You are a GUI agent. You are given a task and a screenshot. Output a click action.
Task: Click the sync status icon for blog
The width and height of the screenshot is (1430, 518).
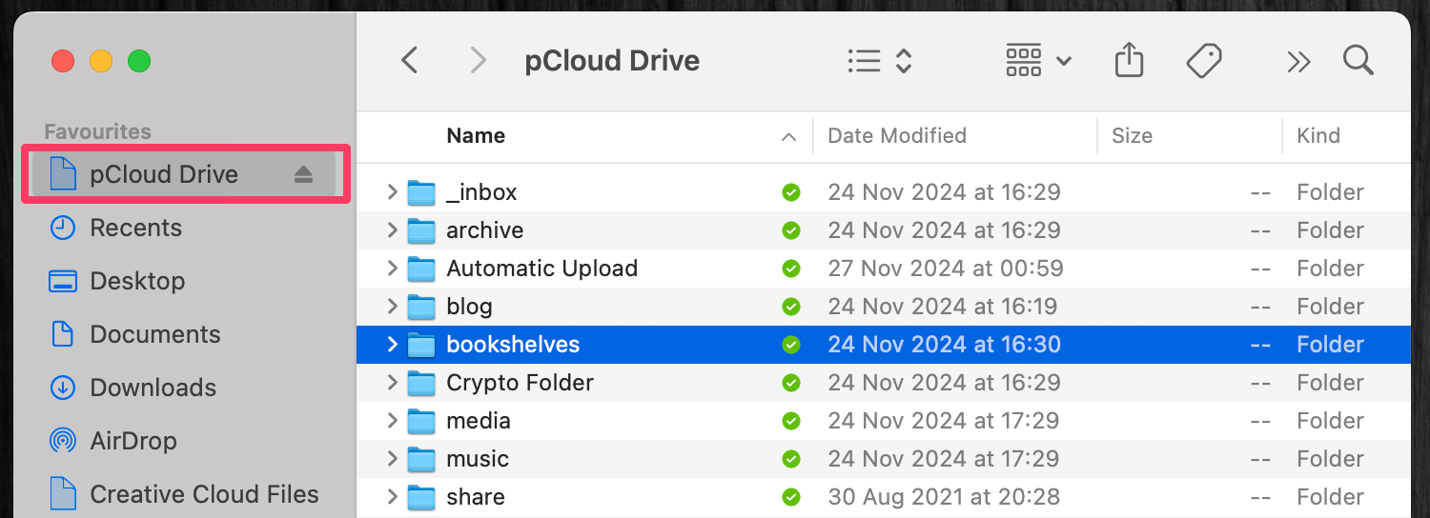coord(790,307)
